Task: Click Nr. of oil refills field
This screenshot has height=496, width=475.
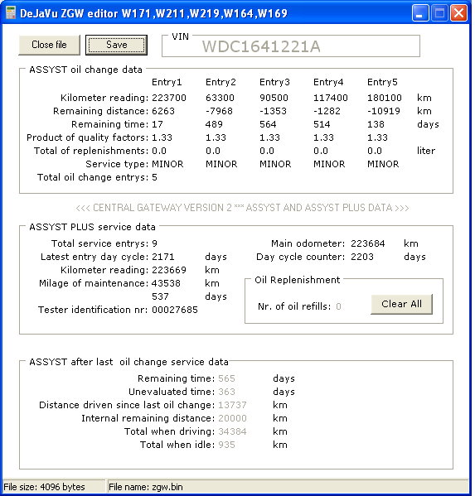Action: click(x=338, y=306)
